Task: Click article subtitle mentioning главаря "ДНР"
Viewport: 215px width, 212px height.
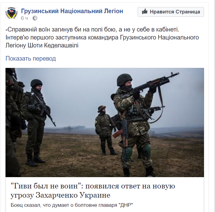Action: click(72, 205)
